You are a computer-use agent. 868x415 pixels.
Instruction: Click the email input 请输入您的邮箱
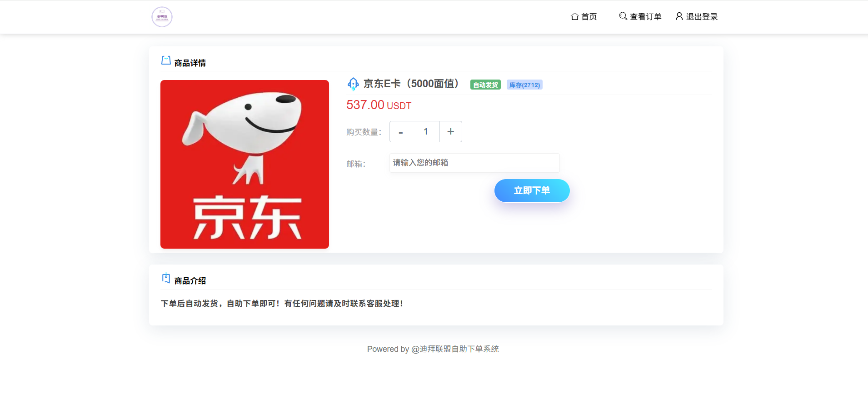tap(474, 163)
